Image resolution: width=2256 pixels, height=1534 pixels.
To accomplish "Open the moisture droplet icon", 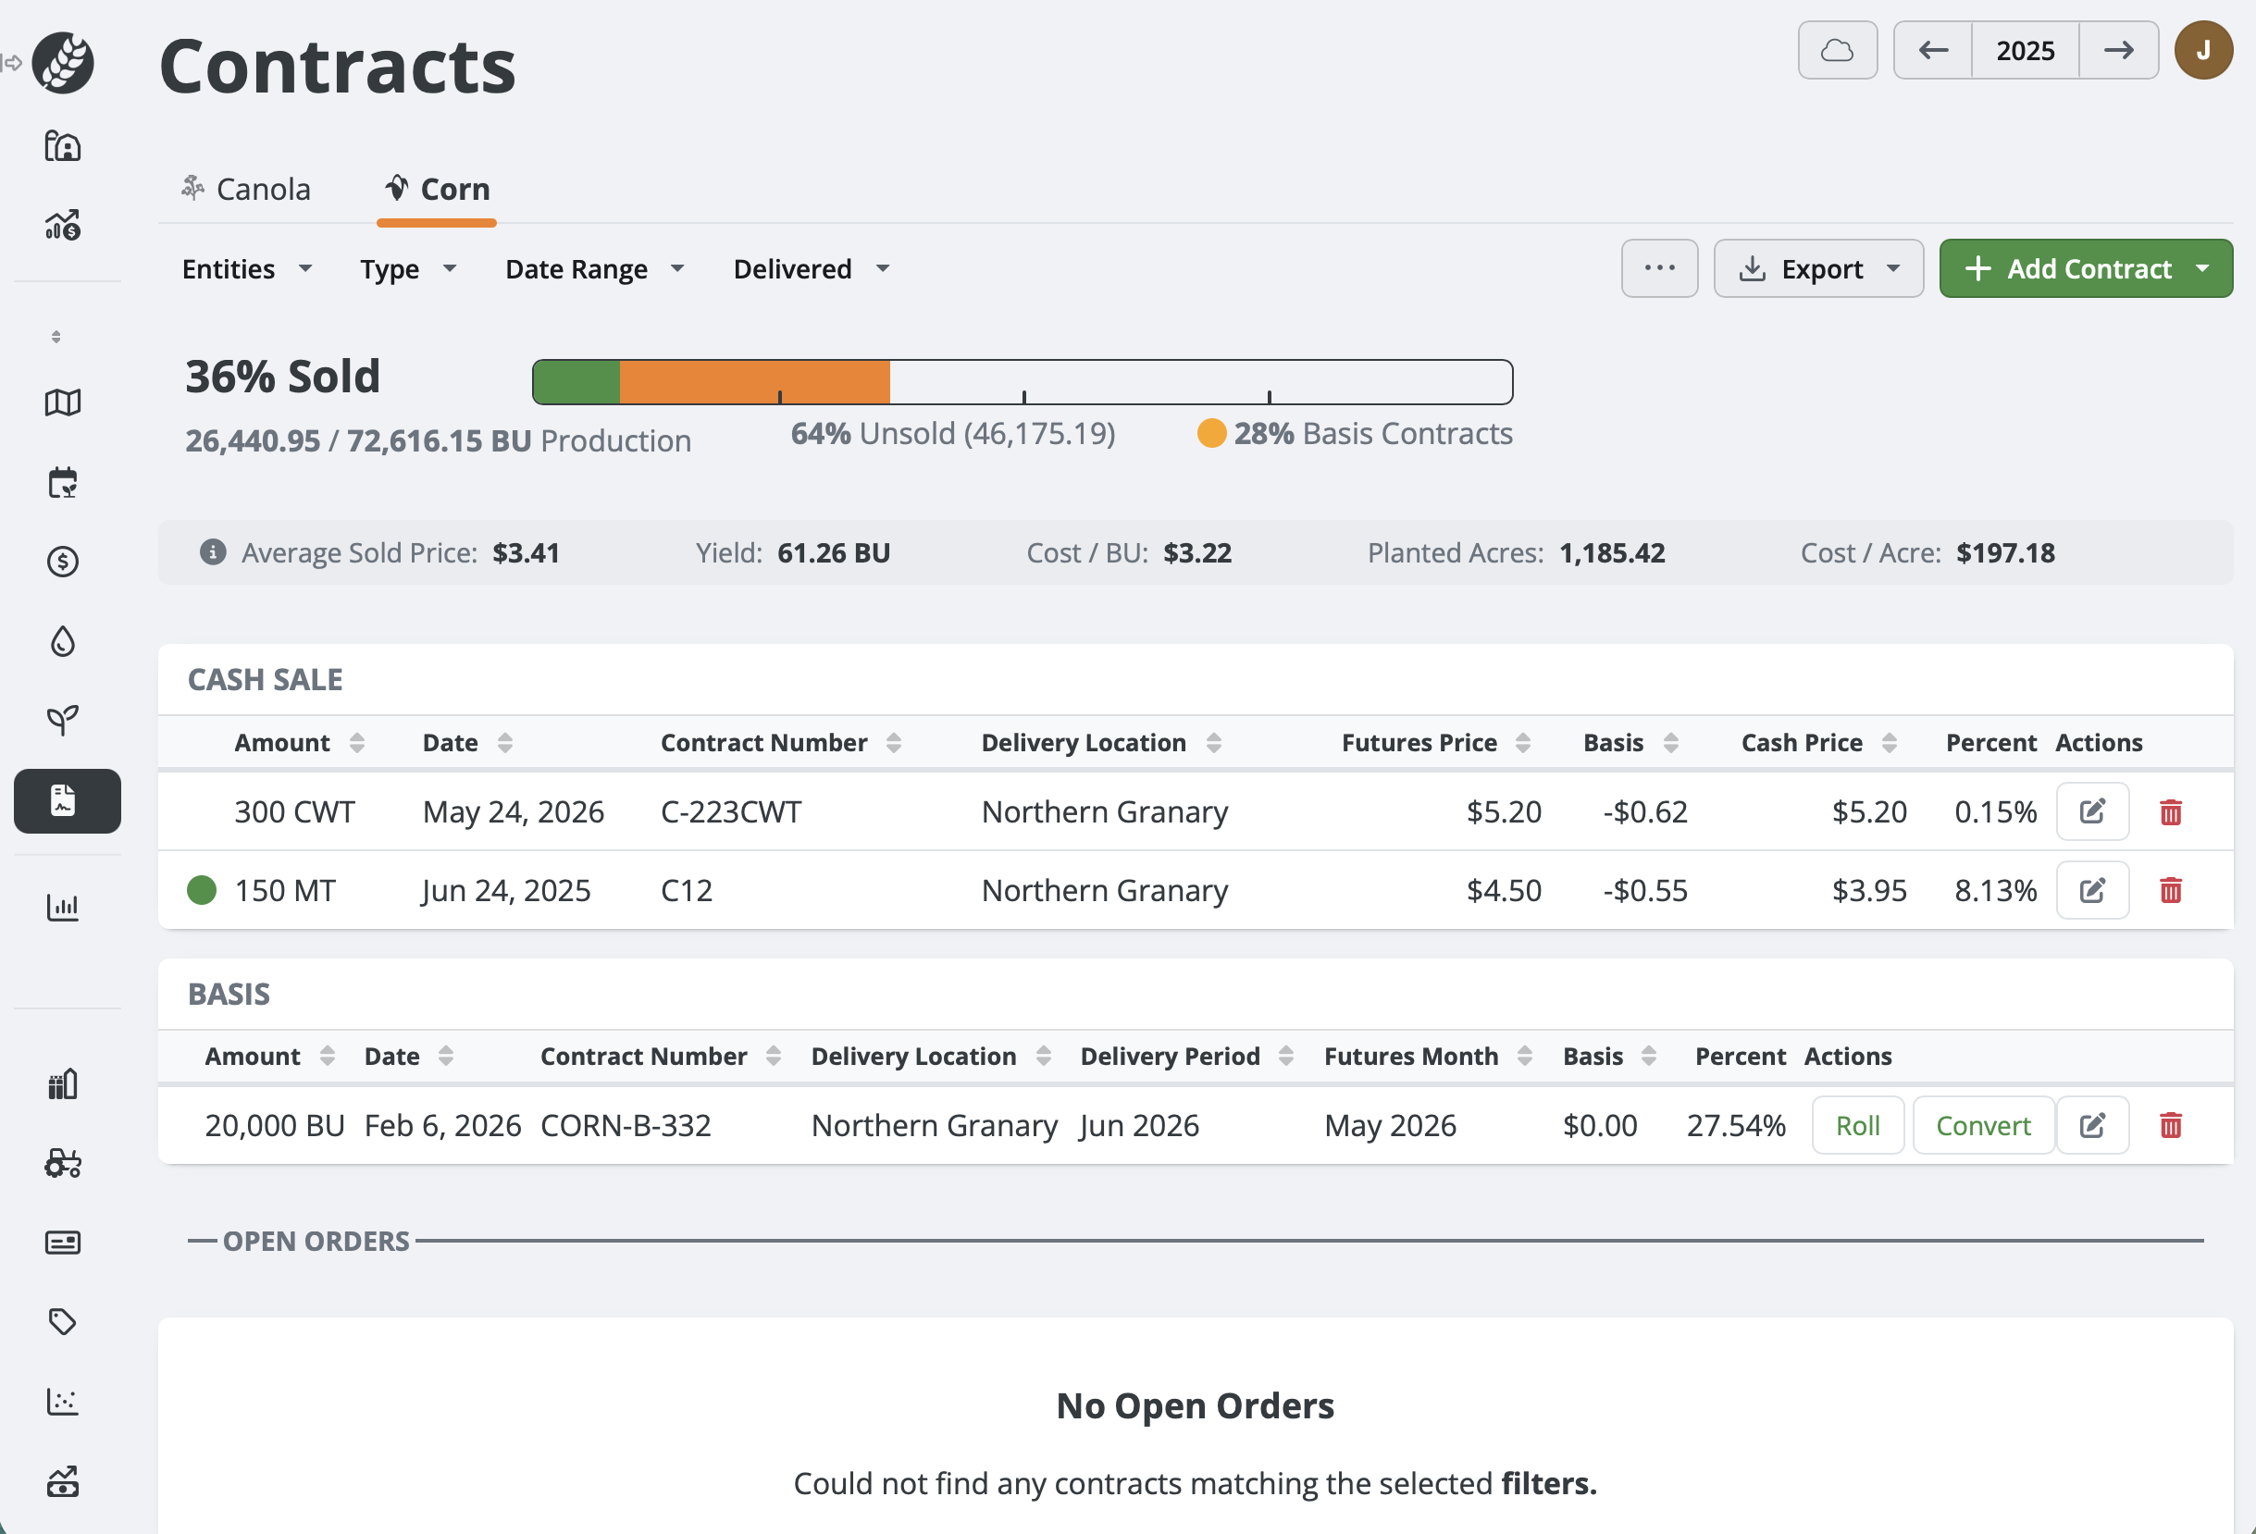I will click(x=63, y=641).
